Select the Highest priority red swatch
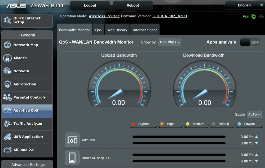Screen dimensions: 265x168 coord(133,124)
